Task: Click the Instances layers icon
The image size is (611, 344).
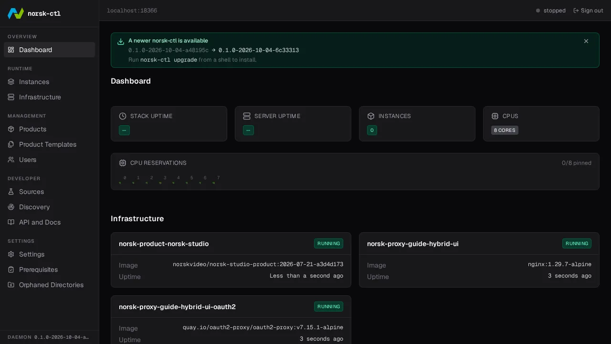Action: (11, 82)
